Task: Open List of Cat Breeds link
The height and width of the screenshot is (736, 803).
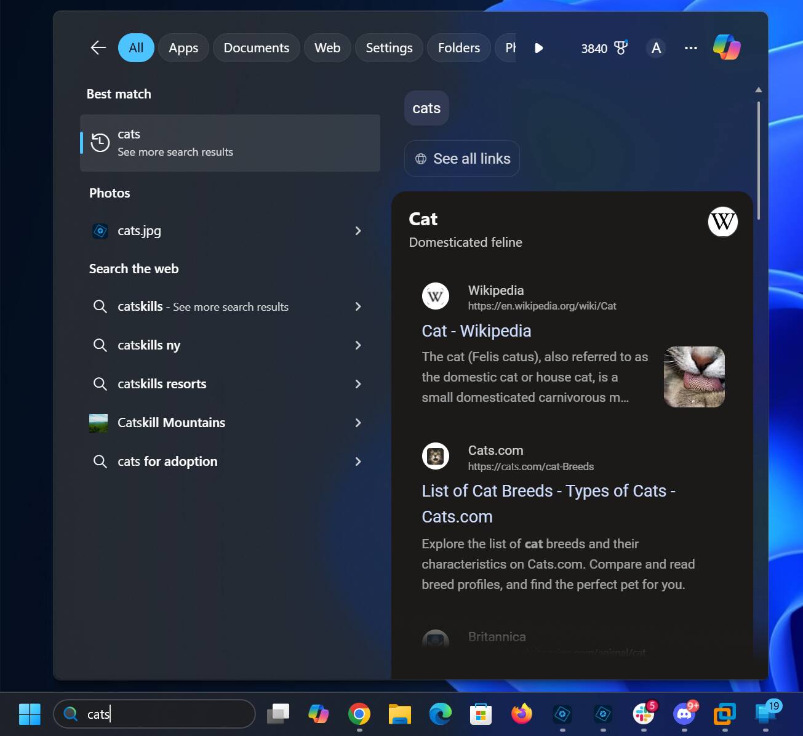Action: coord(548,503)
